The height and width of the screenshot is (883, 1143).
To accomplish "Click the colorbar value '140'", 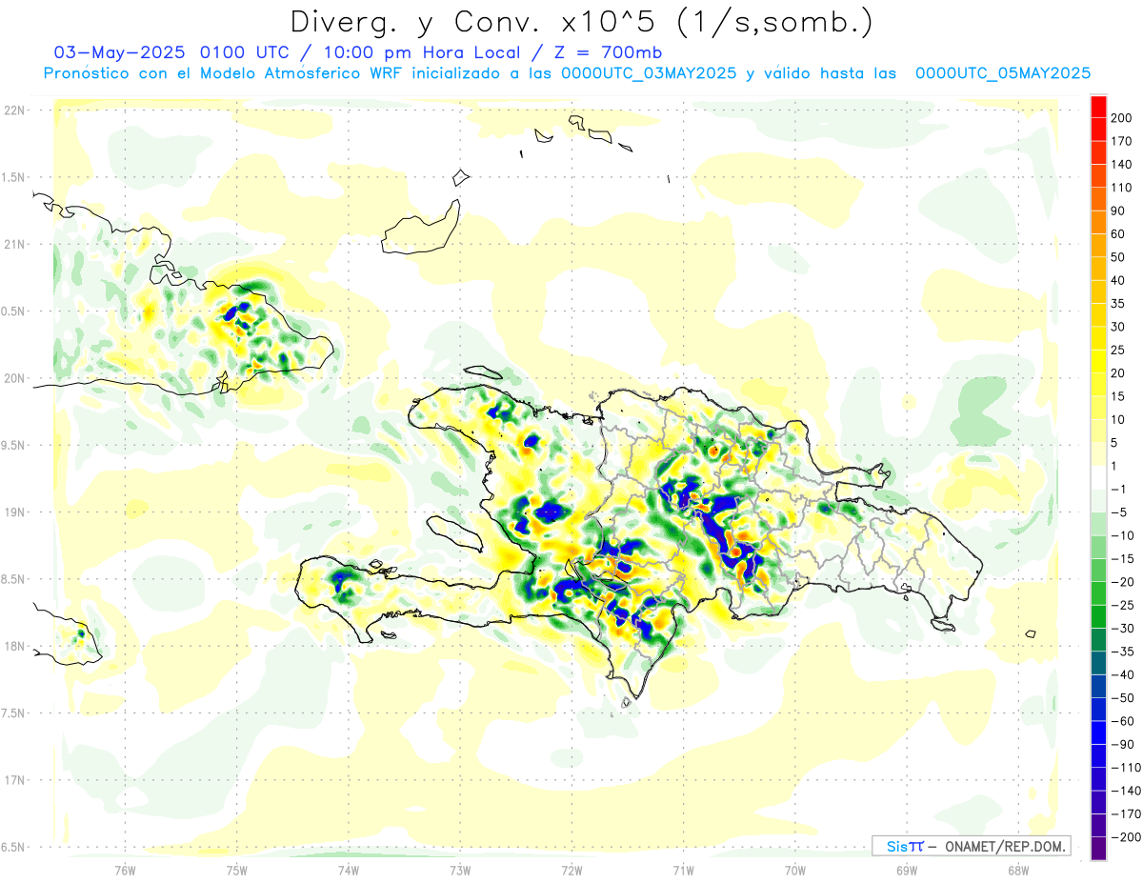I will pos(1123,164).
